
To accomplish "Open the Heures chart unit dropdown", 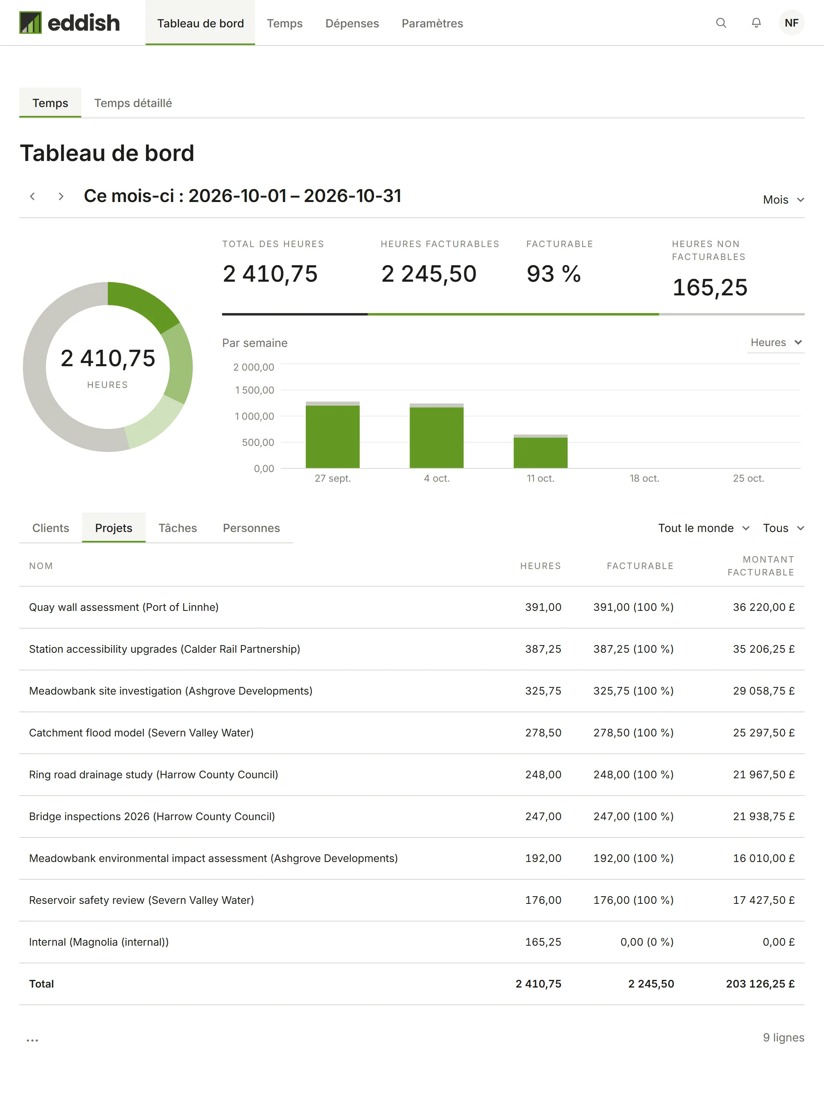I will click(776, 343).
